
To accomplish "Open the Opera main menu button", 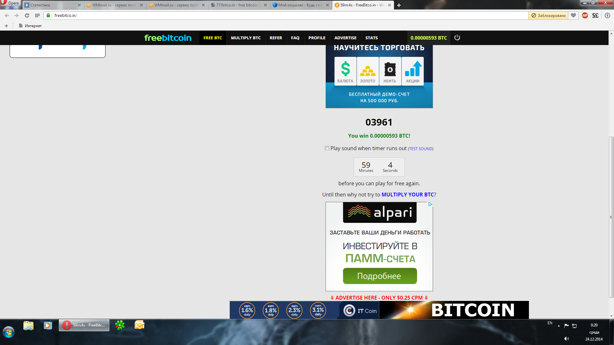I will 10,3.
